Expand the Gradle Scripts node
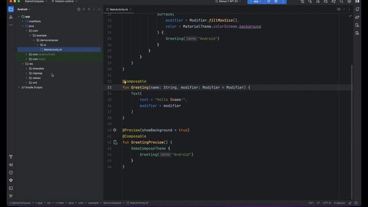Viewport: 368px width, 207px height. point(19,87)
